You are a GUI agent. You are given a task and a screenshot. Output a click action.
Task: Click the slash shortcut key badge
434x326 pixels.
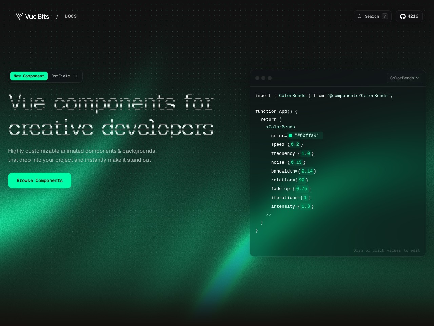385,16
